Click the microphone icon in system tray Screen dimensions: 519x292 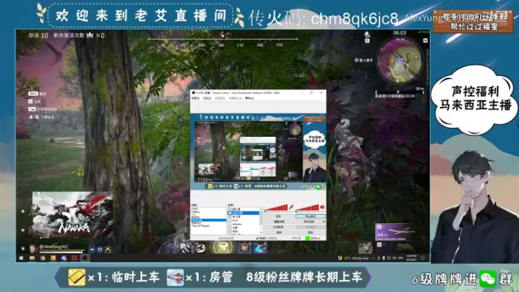(x=383, y=258)
